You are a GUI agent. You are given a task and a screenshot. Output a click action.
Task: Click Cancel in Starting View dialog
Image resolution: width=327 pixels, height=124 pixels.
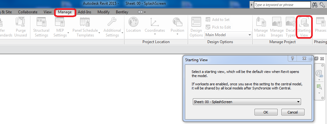pos(293,112)
